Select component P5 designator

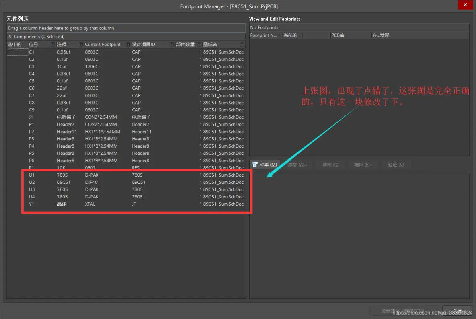click(31, 153)
